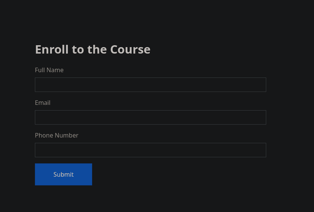The height and width of the screenshot is (212, 314).
Task: Click the "Enroll to the Course" heading
Action: 93,49
